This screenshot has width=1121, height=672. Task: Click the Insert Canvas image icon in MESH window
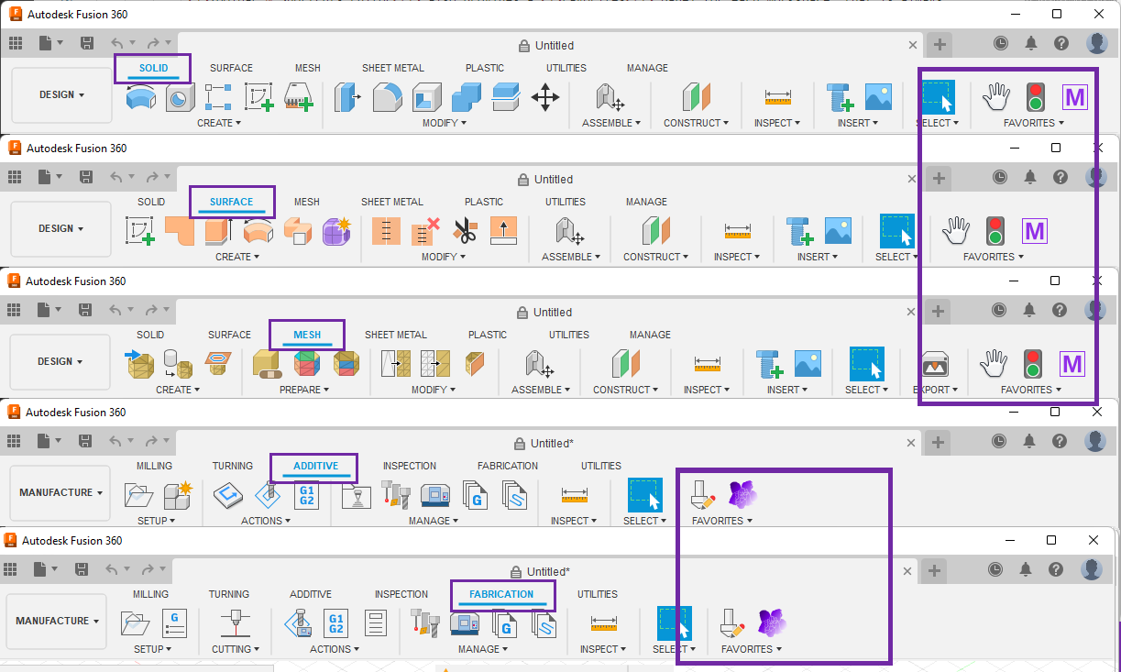808,363
